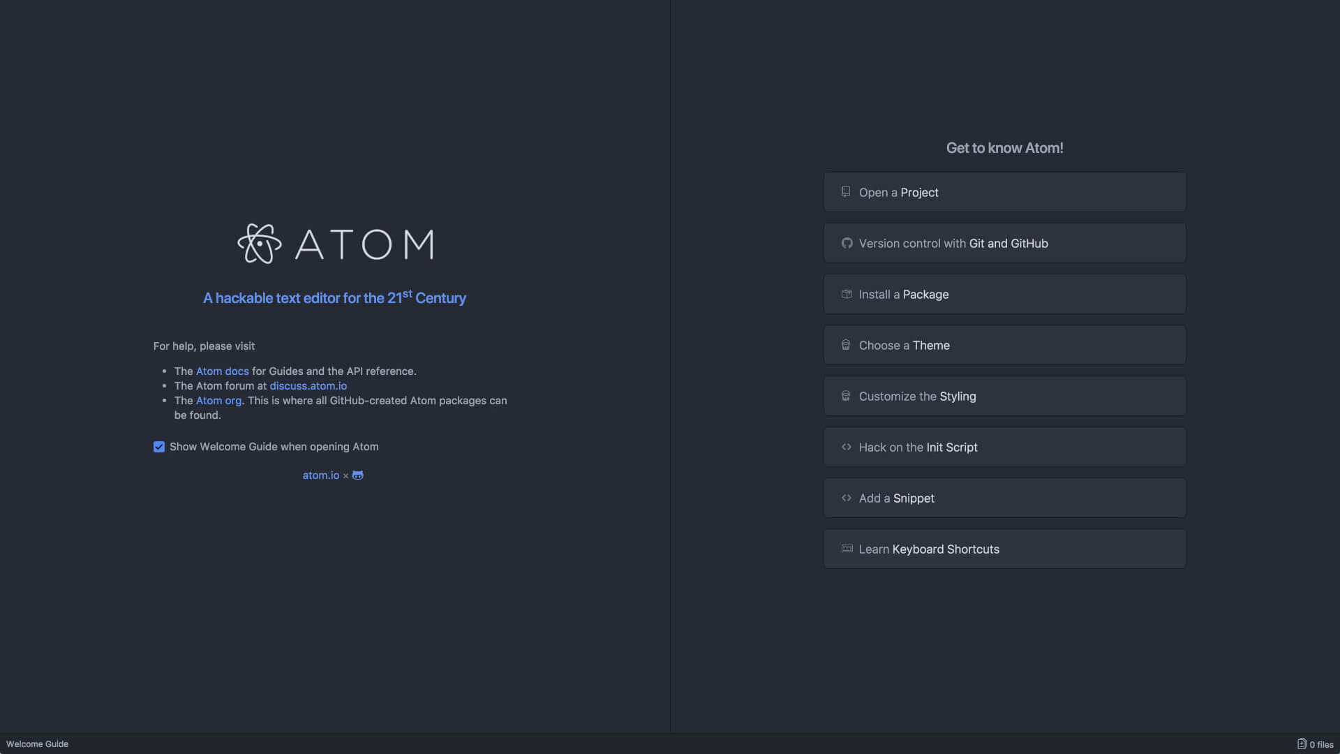
Task: Click the Add a Snippet icon
Action: (x=846, y=498)
